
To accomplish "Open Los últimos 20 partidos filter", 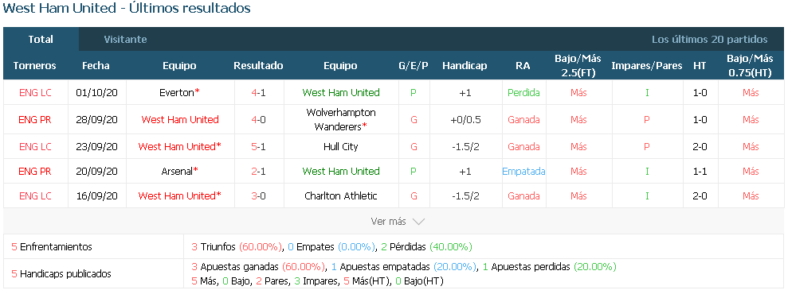I will point(710,39).
